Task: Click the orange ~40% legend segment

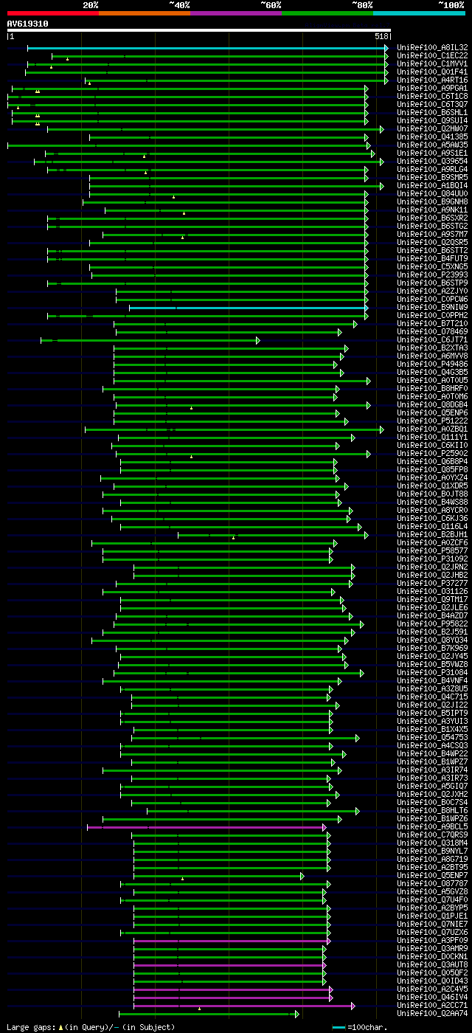Action: pos(145,13)
